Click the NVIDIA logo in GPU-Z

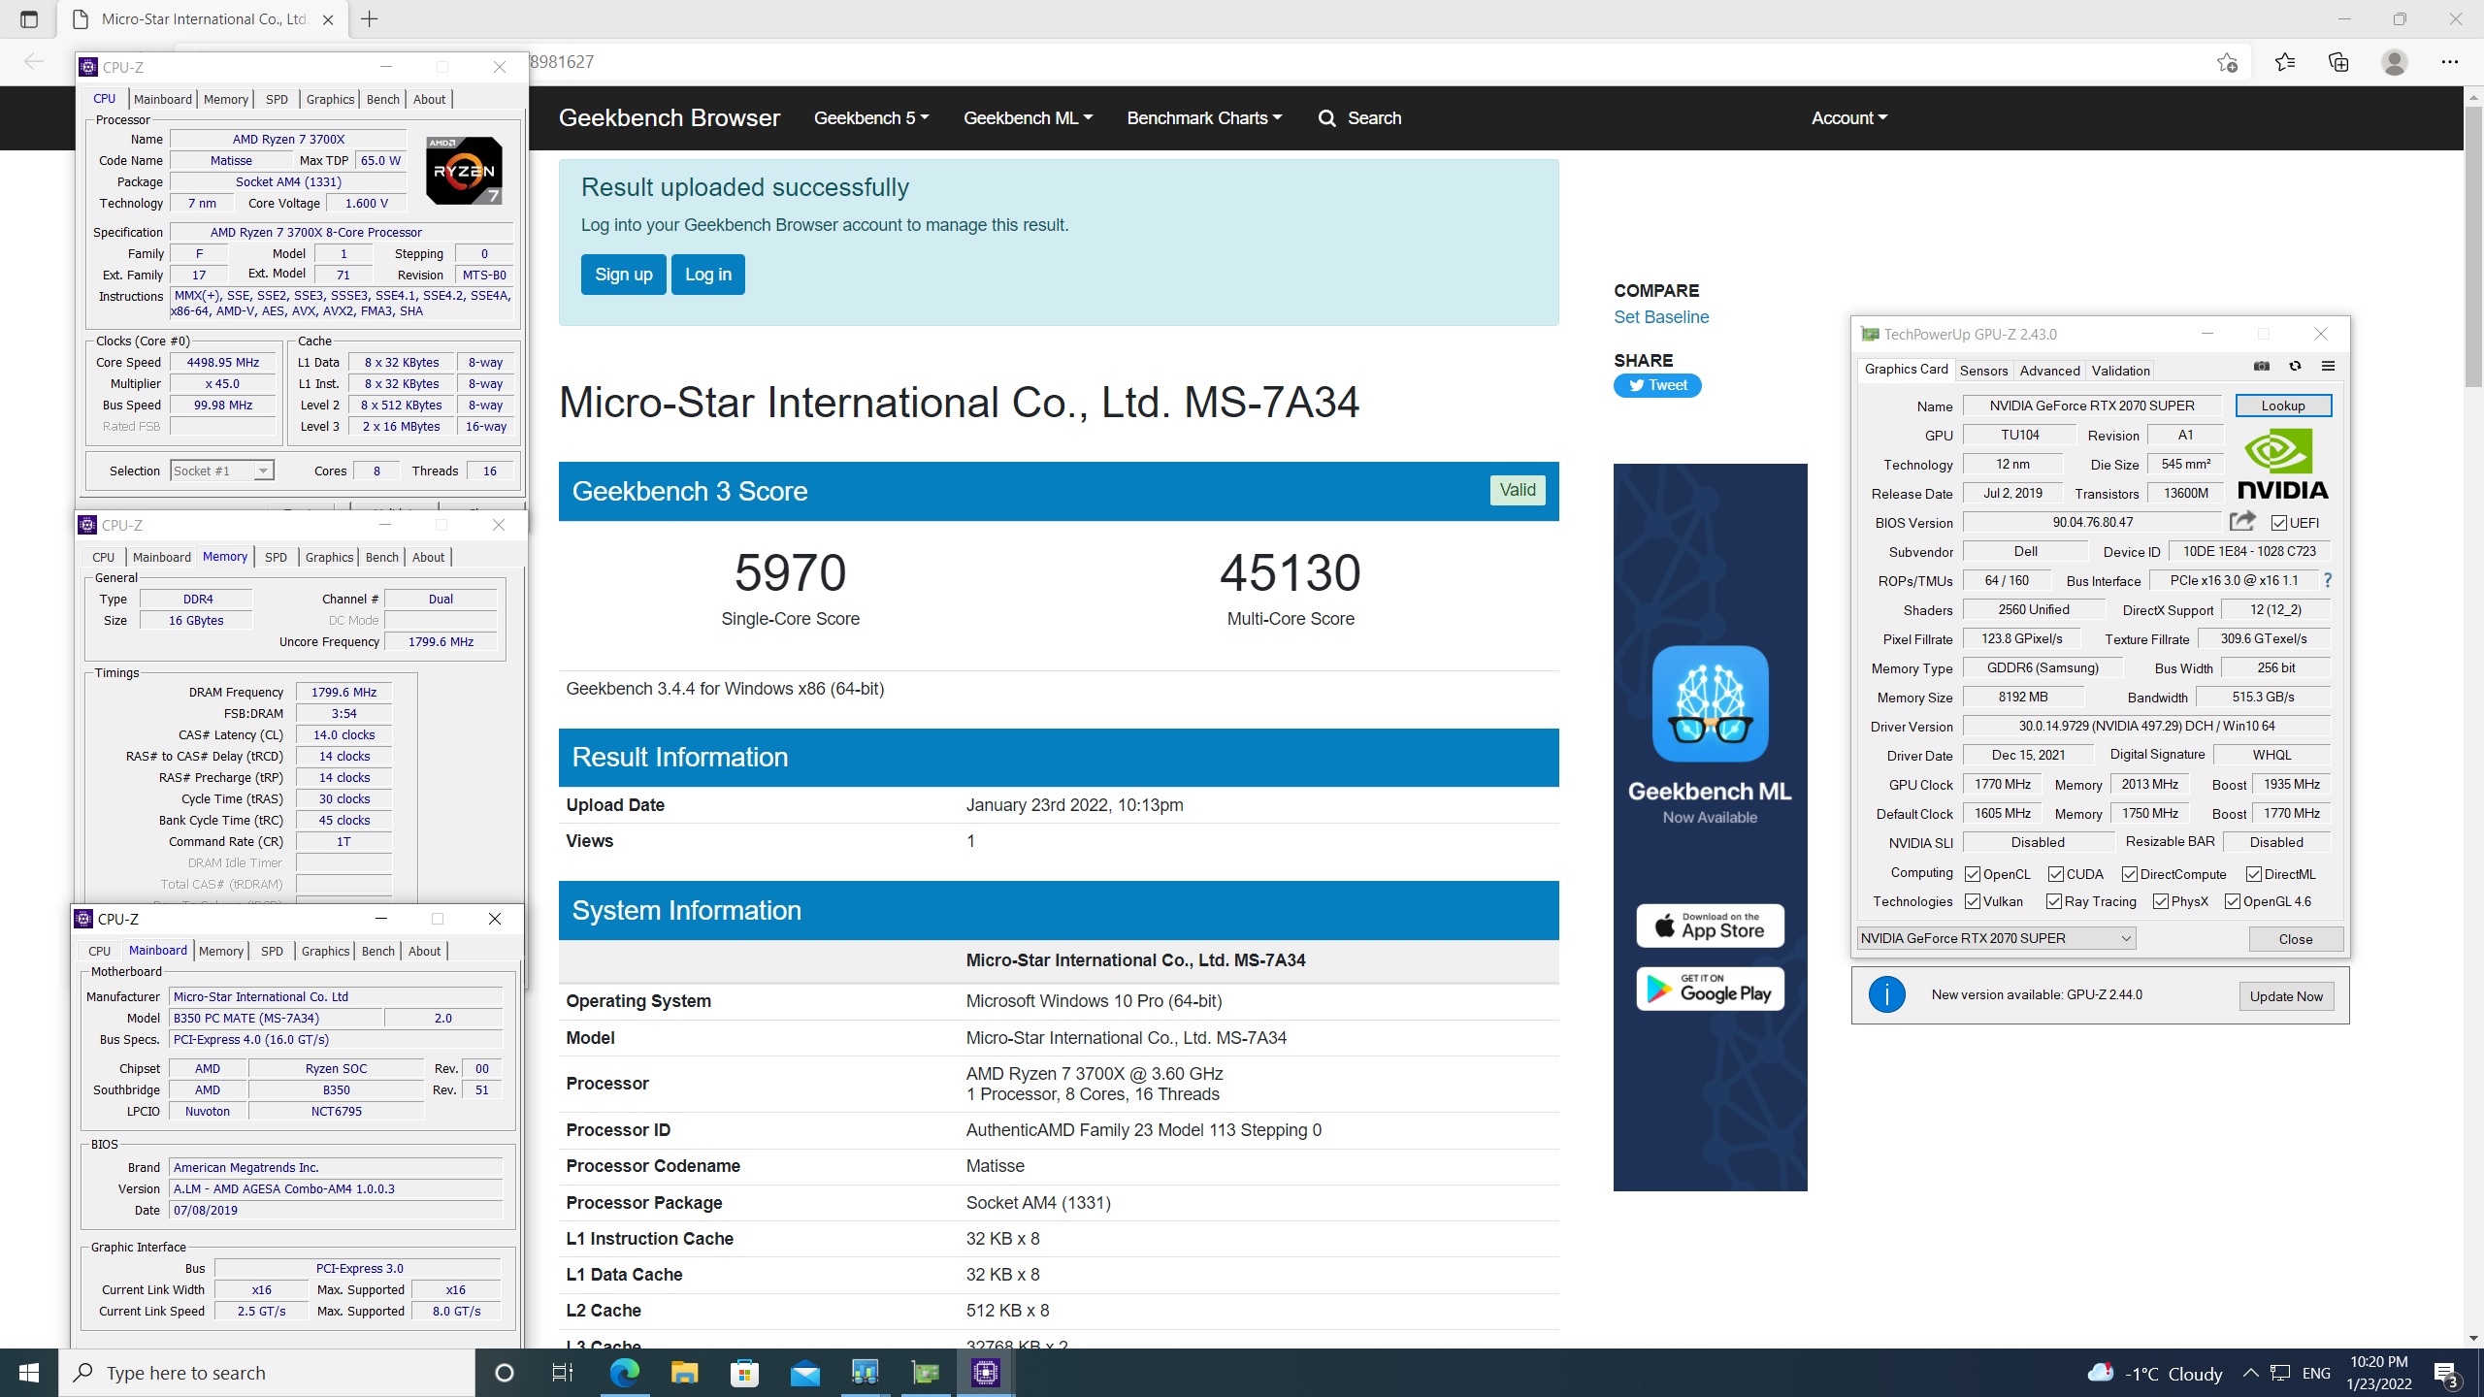pos(2283,465)
